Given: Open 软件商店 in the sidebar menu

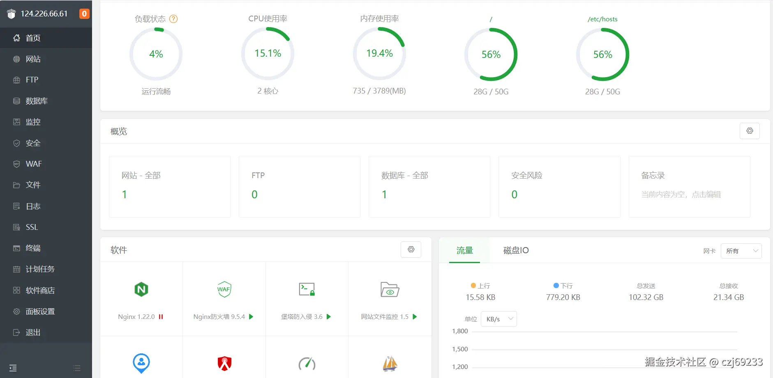Looking at the screenshot, I should pyautogui.click(x=46, y=291).
